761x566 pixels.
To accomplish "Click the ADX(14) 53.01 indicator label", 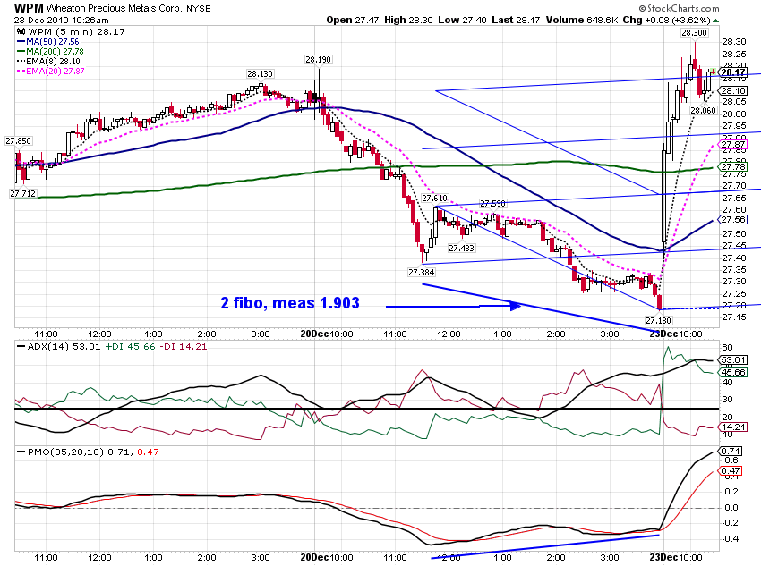I will point(64,346).
